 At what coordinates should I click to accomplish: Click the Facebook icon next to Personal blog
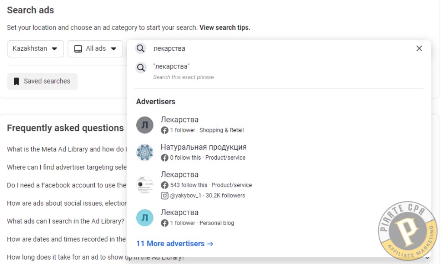tap(164, 223)
